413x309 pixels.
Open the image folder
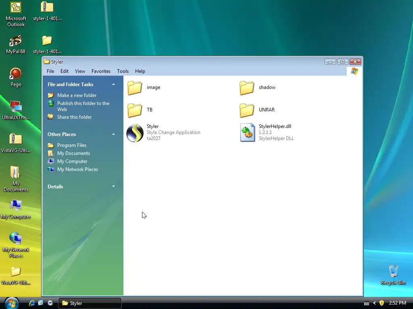click(135, 87)
